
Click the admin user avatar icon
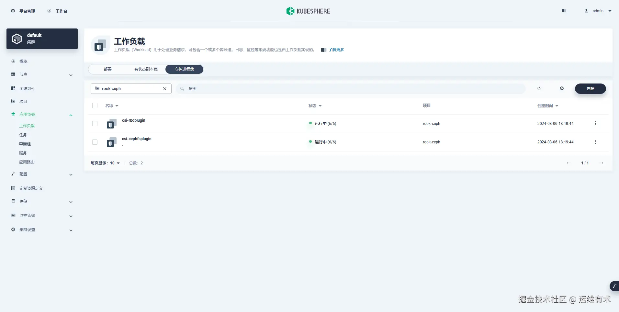coord(586,11)
